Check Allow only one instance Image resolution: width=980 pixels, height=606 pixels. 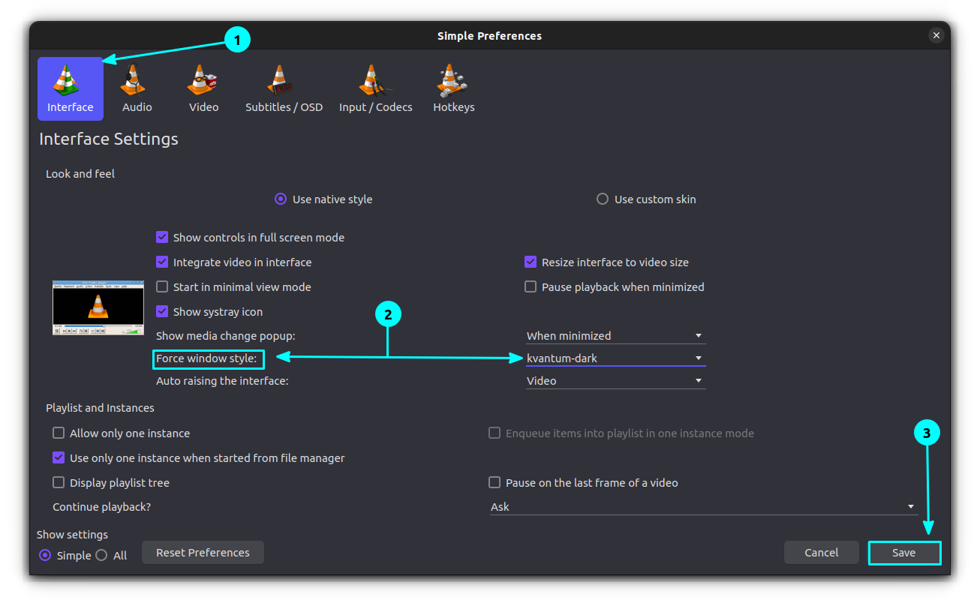tap(59, 433)
